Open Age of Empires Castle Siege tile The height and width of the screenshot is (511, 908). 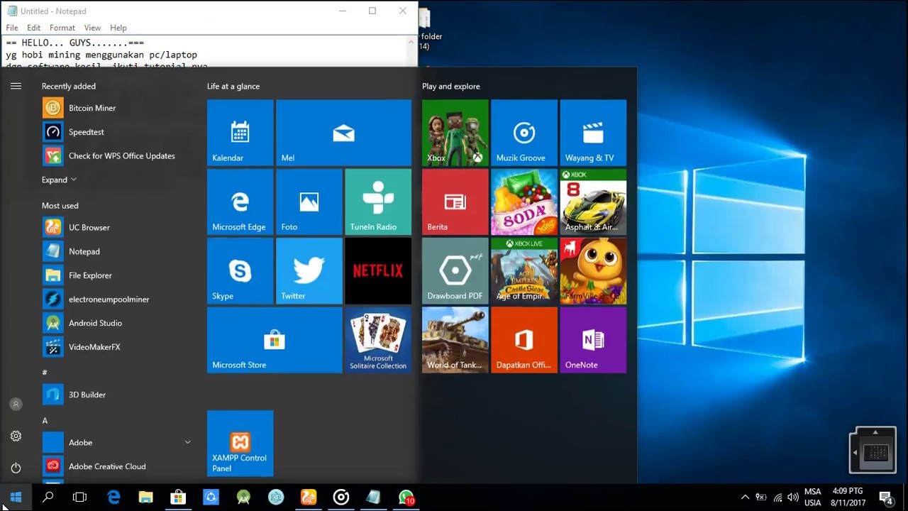[524, 270]
